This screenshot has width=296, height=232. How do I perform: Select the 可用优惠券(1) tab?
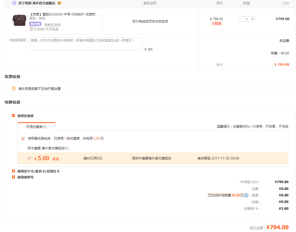(36, 127)
